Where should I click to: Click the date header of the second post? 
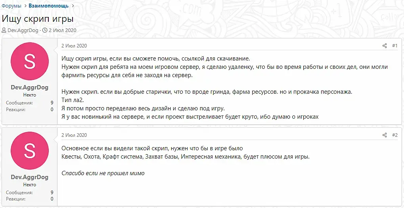(74, 135)
